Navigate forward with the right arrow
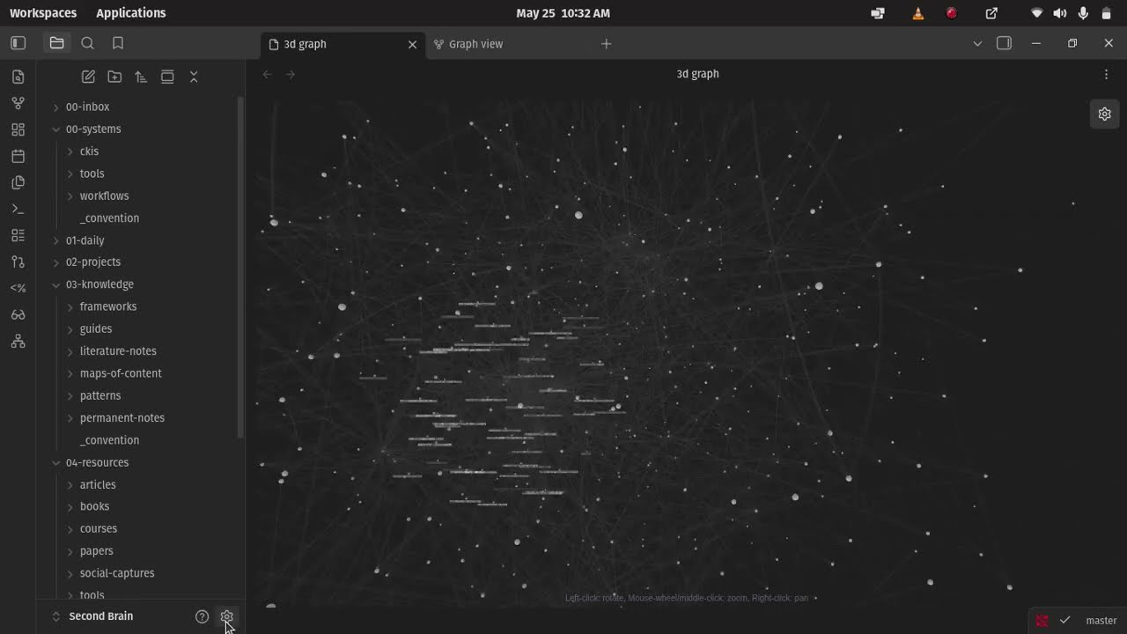Viewport: 1127px width, 634px height. point(290,74)
